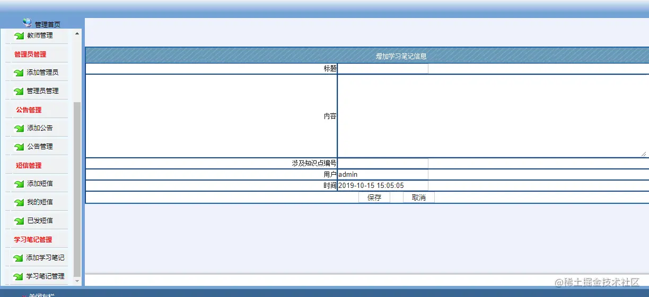Click the sidebar scrollbar up arrow

click(77, 33)
